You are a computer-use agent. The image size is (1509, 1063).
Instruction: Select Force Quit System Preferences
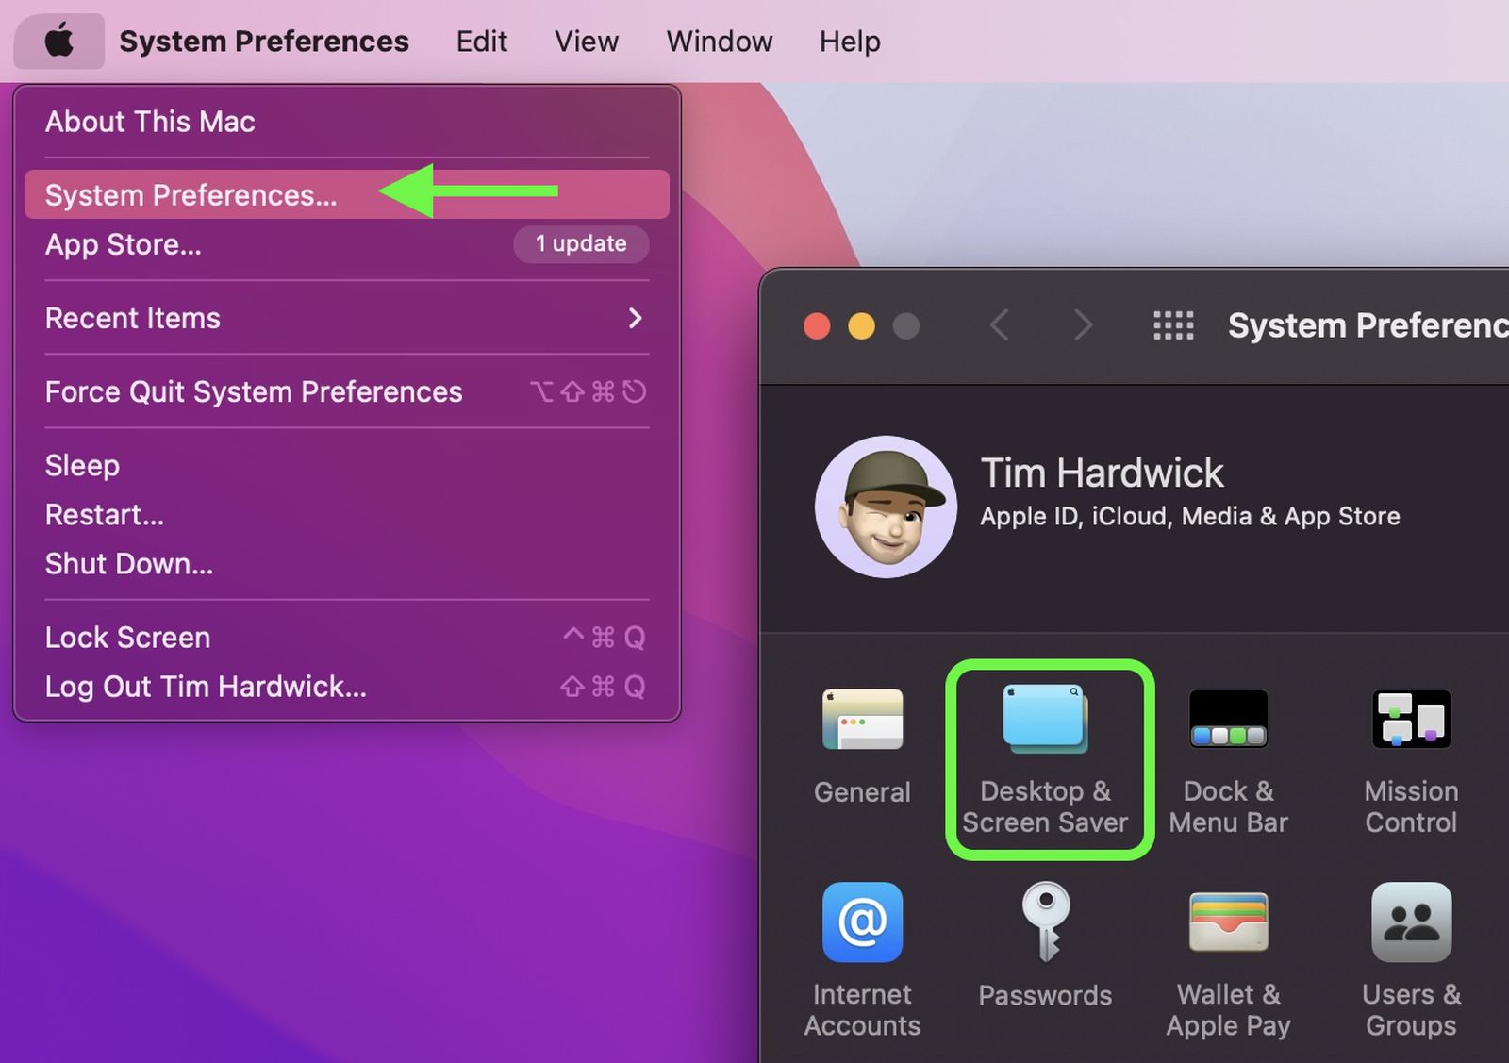(x=253, y=391)
